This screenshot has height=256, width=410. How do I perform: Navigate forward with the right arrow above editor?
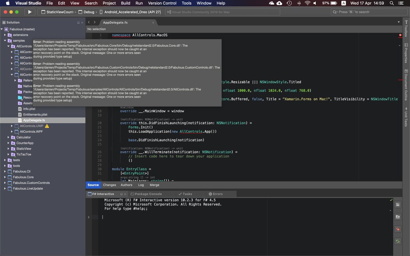point(95,22)
